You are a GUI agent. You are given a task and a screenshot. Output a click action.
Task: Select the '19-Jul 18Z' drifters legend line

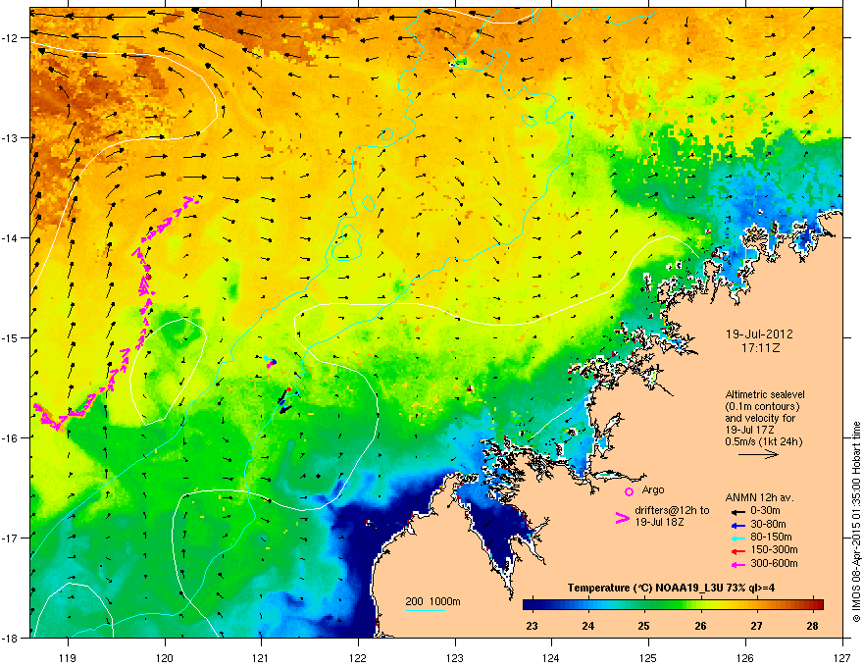659,522
